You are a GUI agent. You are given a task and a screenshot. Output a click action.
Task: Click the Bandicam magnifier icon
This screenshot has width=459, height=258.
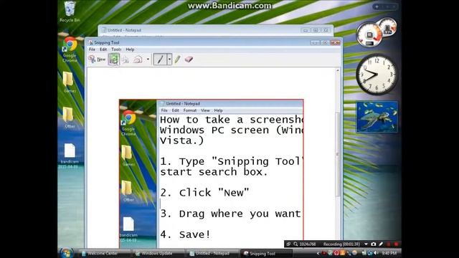(x=295, y=244)
